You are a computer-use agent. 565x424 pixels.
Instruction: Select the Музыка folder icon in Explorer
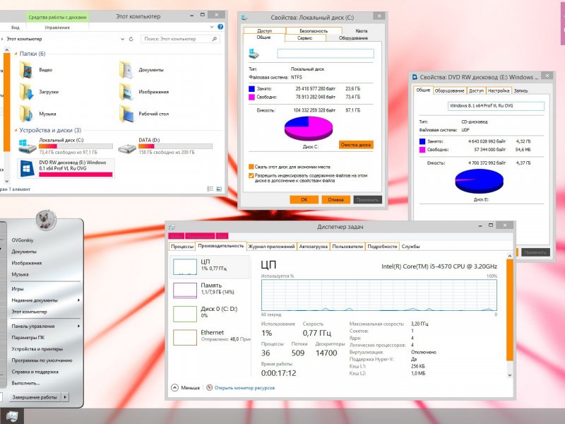point(26,114)
